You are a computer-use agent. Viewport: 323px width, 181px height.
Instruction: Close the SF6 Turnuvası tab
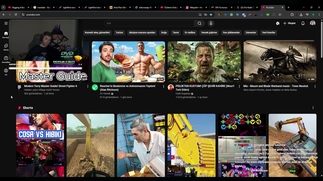pyautogui.click(x=231, y=8)
